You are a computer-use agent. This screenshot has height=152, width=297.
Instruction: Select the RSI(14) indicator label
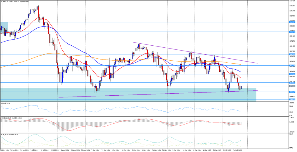[5, 103]
